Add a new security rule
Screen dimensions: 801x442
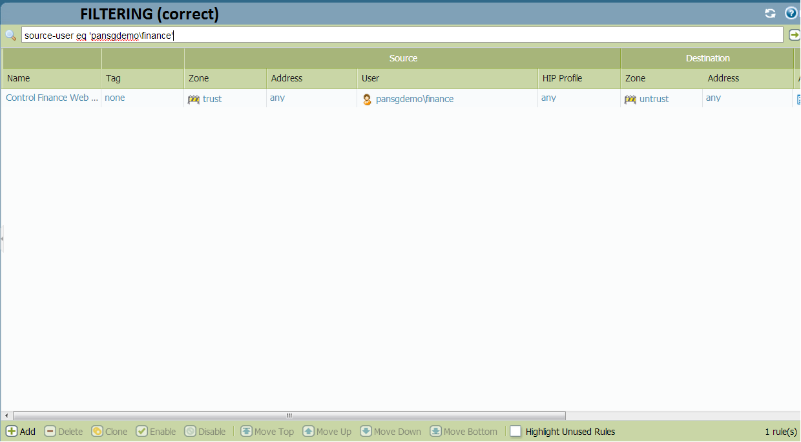[21, 432]
